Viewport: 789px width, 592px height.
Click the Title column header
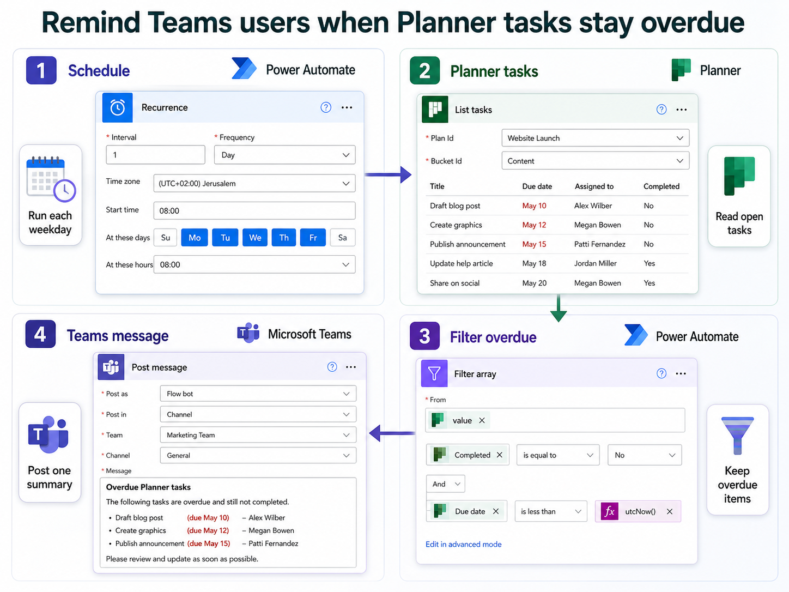437,186
